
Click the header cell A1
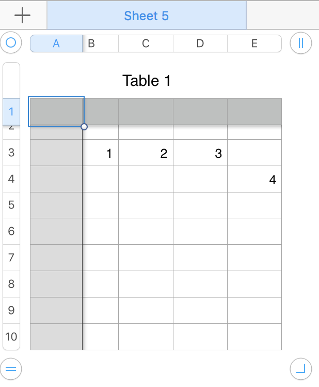click(56, 111)
